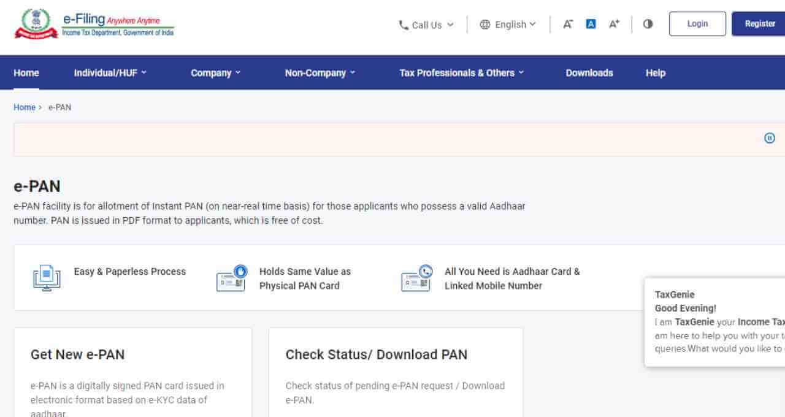This screenshot has height=417, width=785.
Task: Open the Get New e-PAN card
Action: 132,372
